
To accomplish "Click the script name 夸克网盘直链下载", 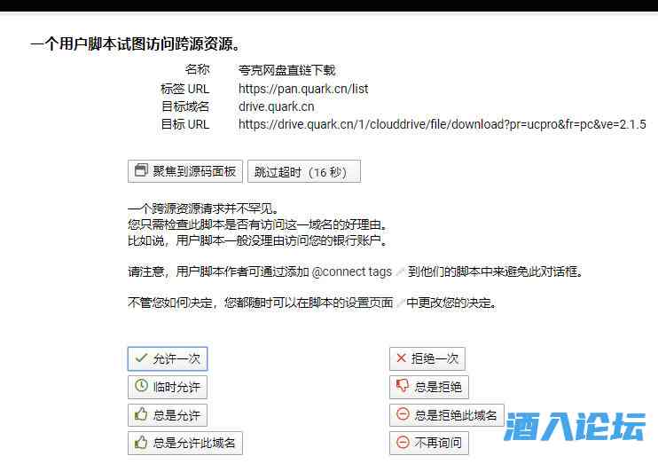I will (287, 70).
